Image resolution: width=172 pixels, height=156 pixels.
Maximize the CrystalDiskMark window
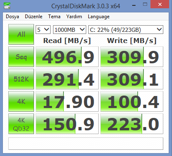pyautogui.click(x=145, y=5)
